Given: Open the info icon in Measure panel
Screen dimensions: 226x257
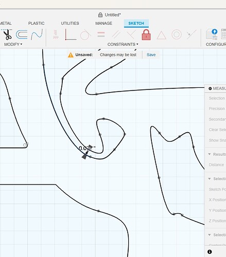Looking at the screenshot, I should 210,252.
